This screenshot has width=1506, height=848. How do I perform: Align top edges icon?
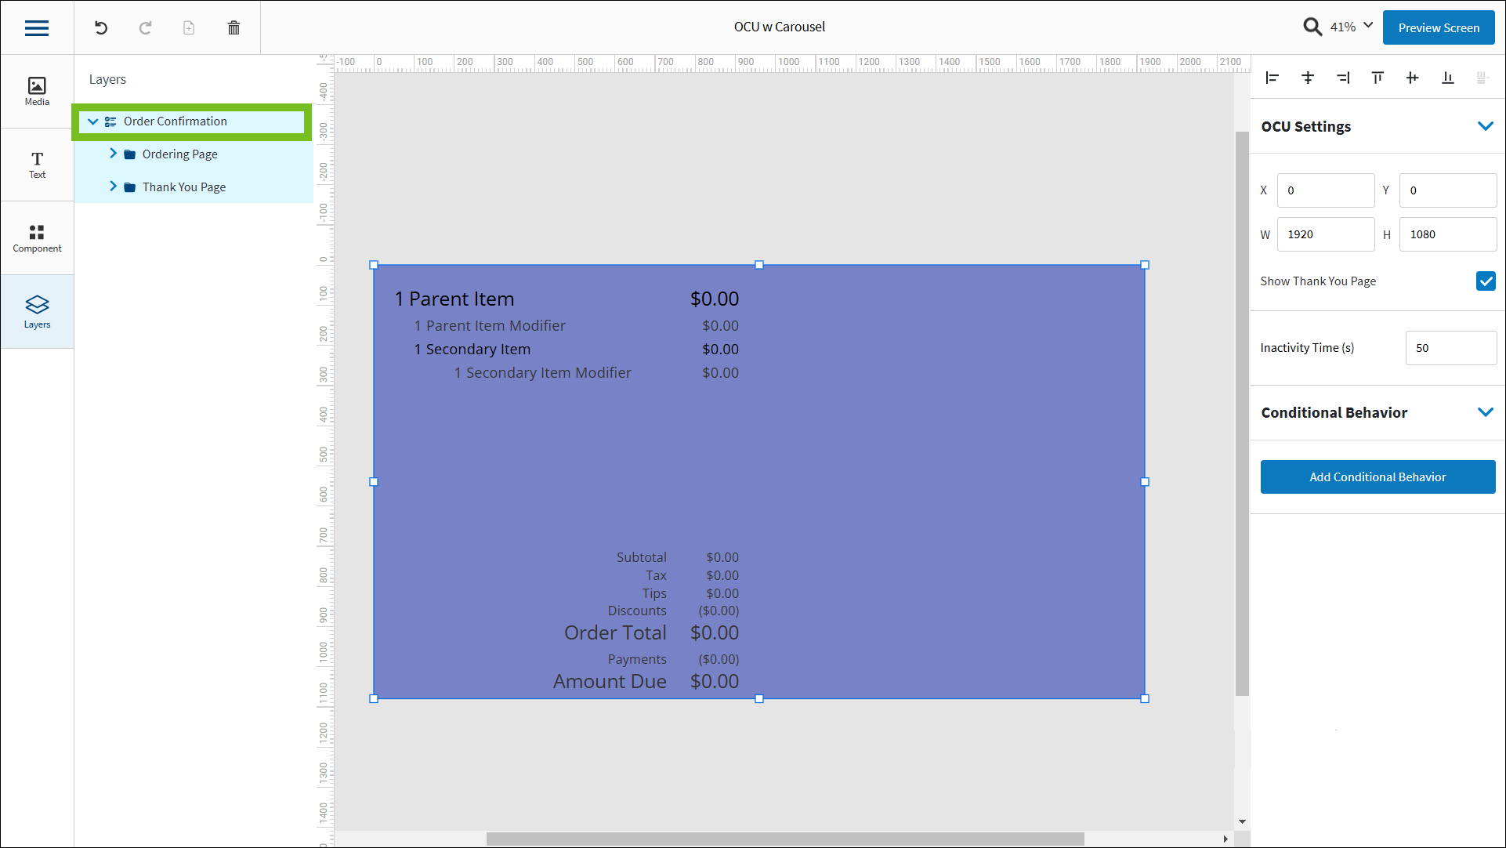click(1377, 78)
